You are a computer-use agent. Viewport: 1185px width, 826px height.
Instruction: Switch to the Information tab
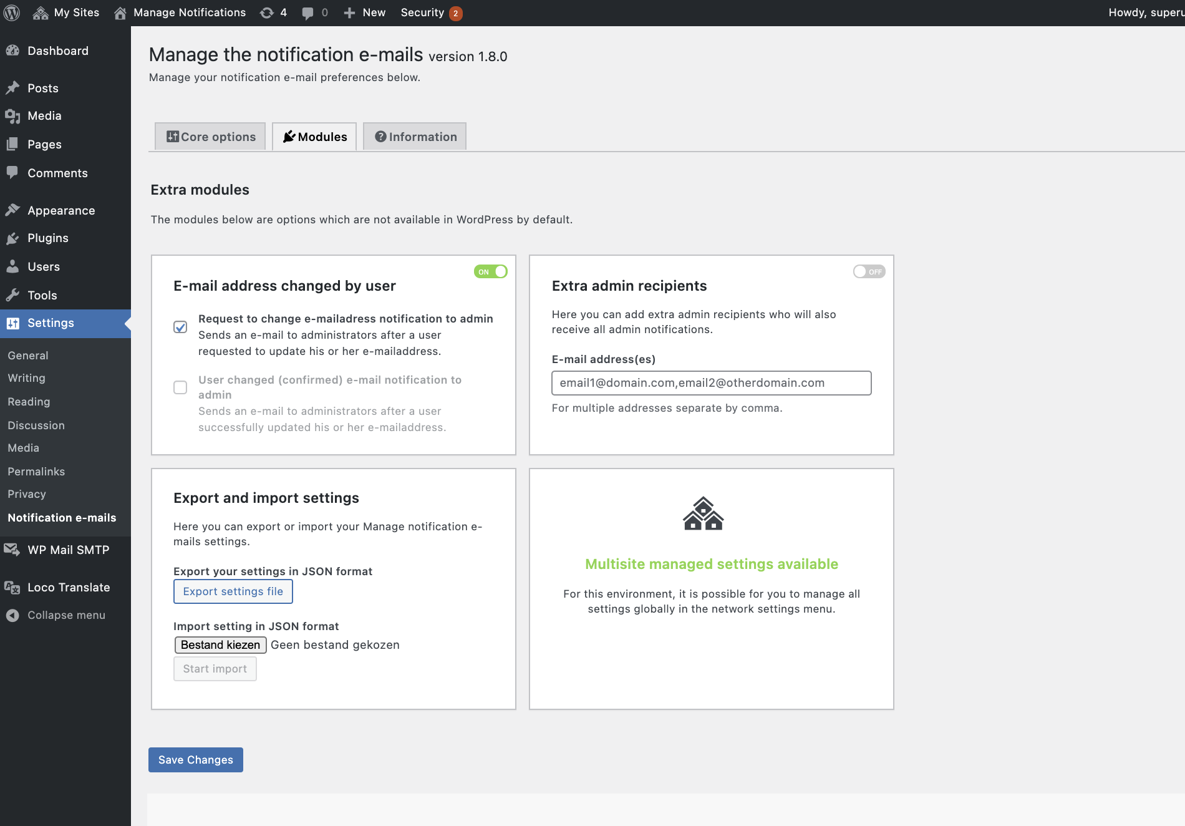(415, 137)
